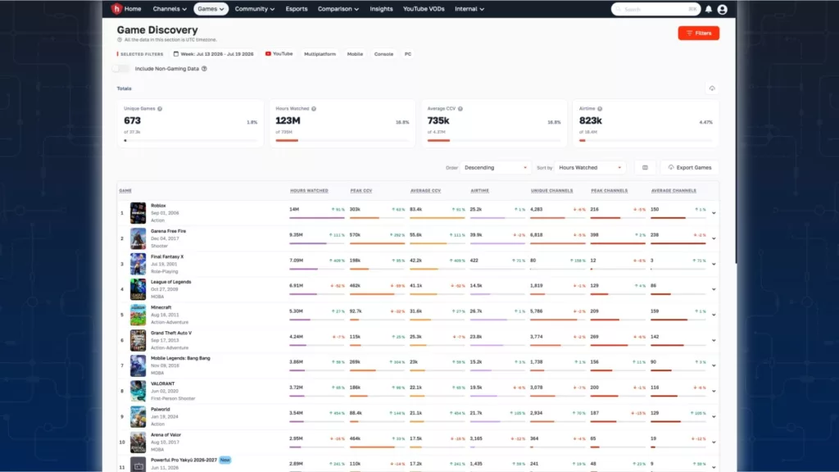Click the page vertical scrollbar
The image size is (839, 472).
pos(737,141)
